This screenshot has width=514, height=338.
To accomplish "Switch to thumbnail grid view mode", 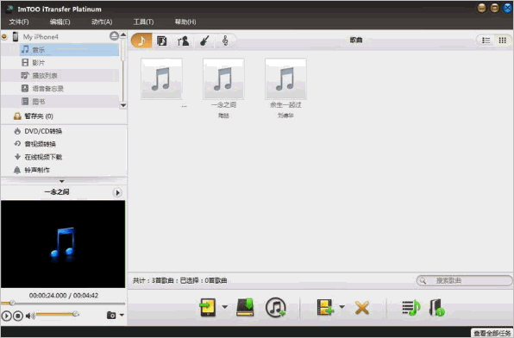I will (502, 41).
